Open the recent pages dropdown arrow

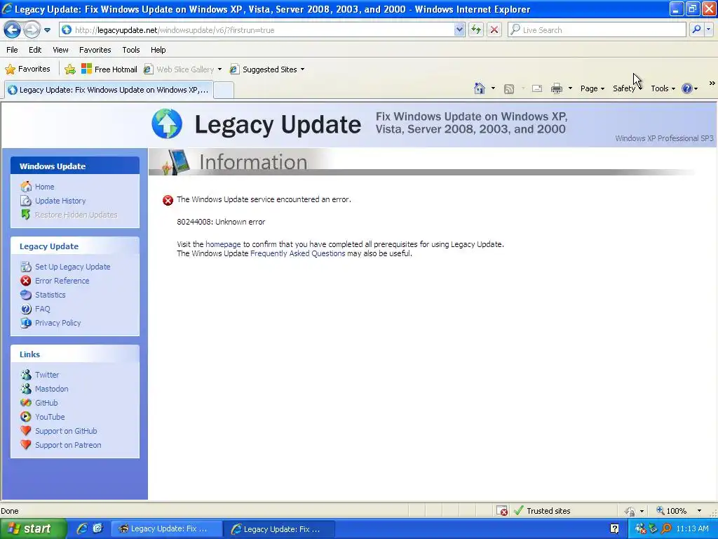[x=47, y=30]
